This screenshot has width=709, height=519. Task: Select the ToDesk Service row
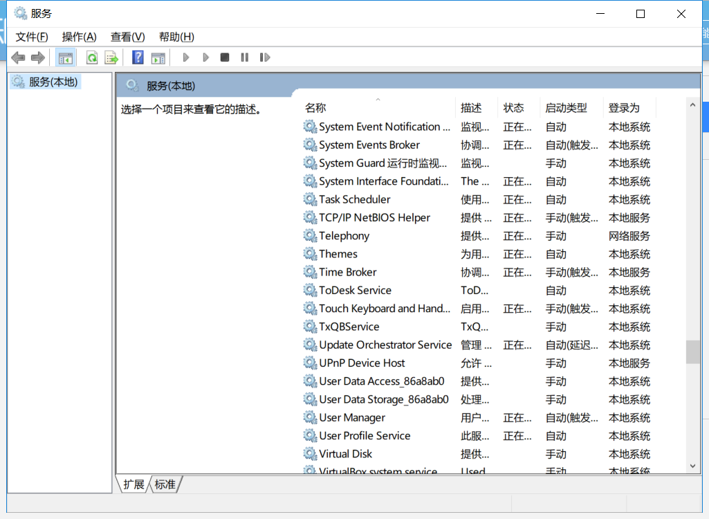(x=477, y=290)
